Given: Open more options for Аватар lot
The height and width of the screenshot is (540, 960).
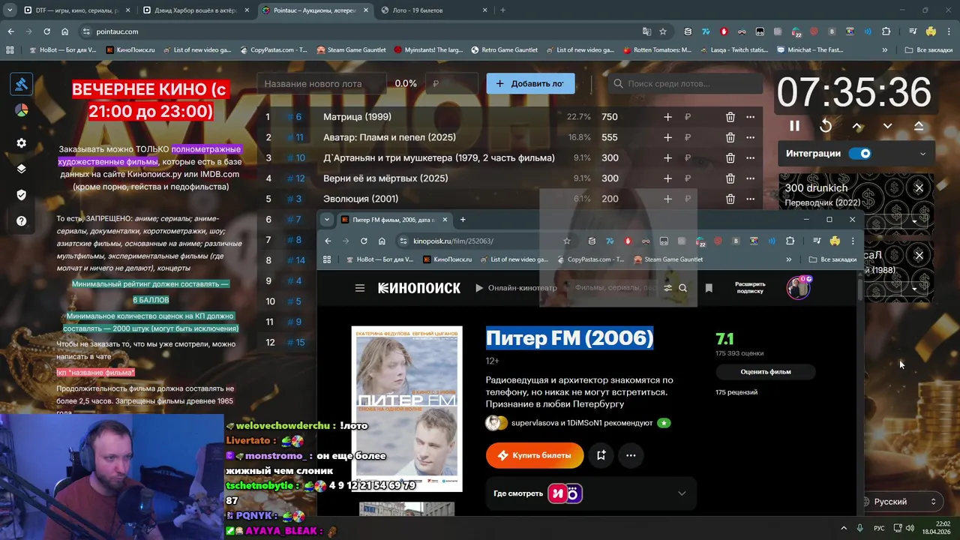Looking at the screenshot, I should coord(750,137).
